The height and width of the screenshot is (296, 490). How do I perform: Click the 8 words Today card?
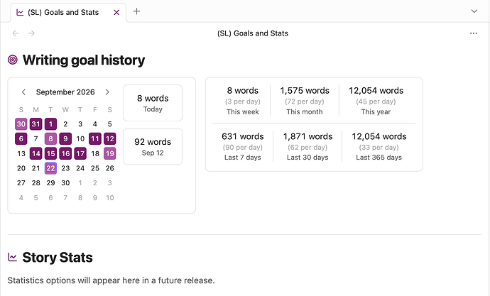pyautogui.click(x=153, y=103)
